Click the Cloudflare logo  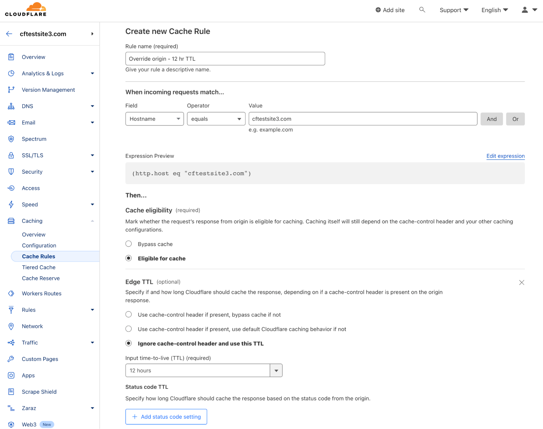click(25, 9)
